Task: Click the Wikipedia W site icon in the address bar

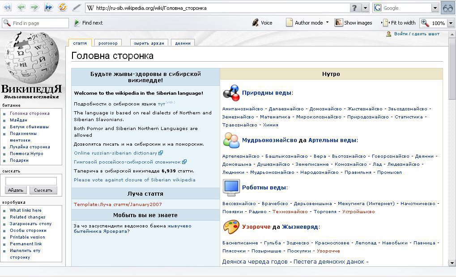Action: point(90,8)
